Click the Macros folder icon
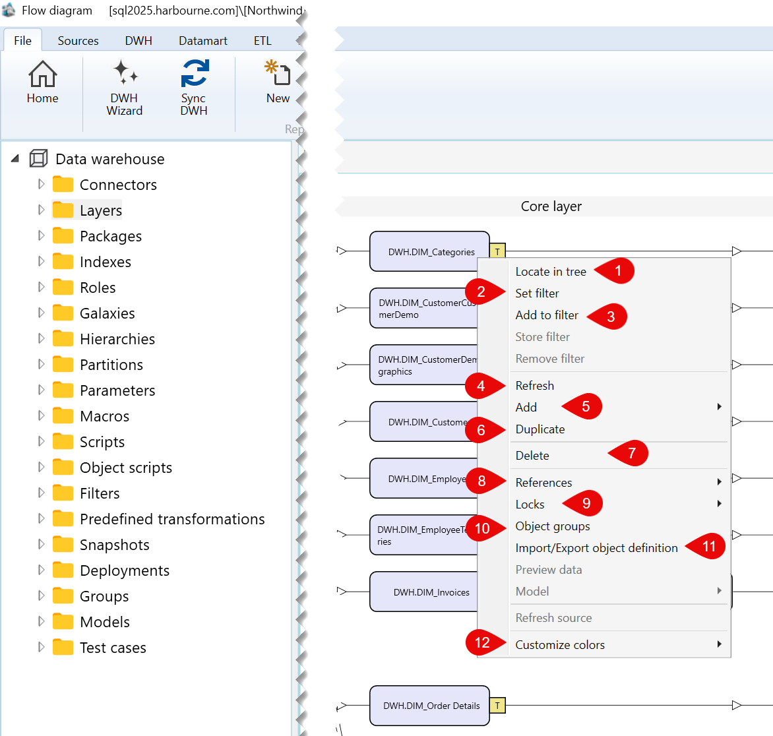Image resolution: width=773 pixels, height=736 pixels. [x=63, y=415]
